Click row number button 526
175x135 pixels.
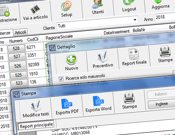point(18,66)
